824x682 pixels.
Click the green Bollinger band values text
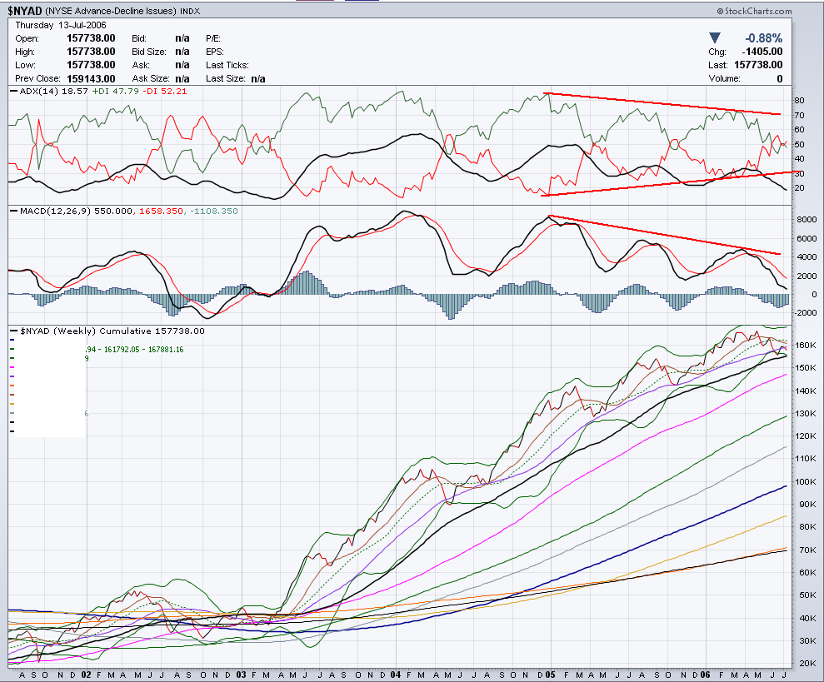click(x=125, y=349)
